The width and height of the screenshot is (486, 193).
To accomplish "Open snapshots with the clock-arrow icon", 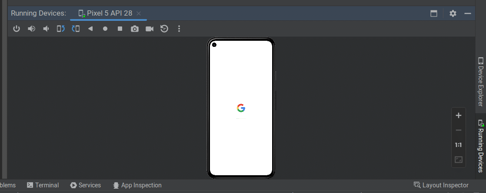I will 164,29.
